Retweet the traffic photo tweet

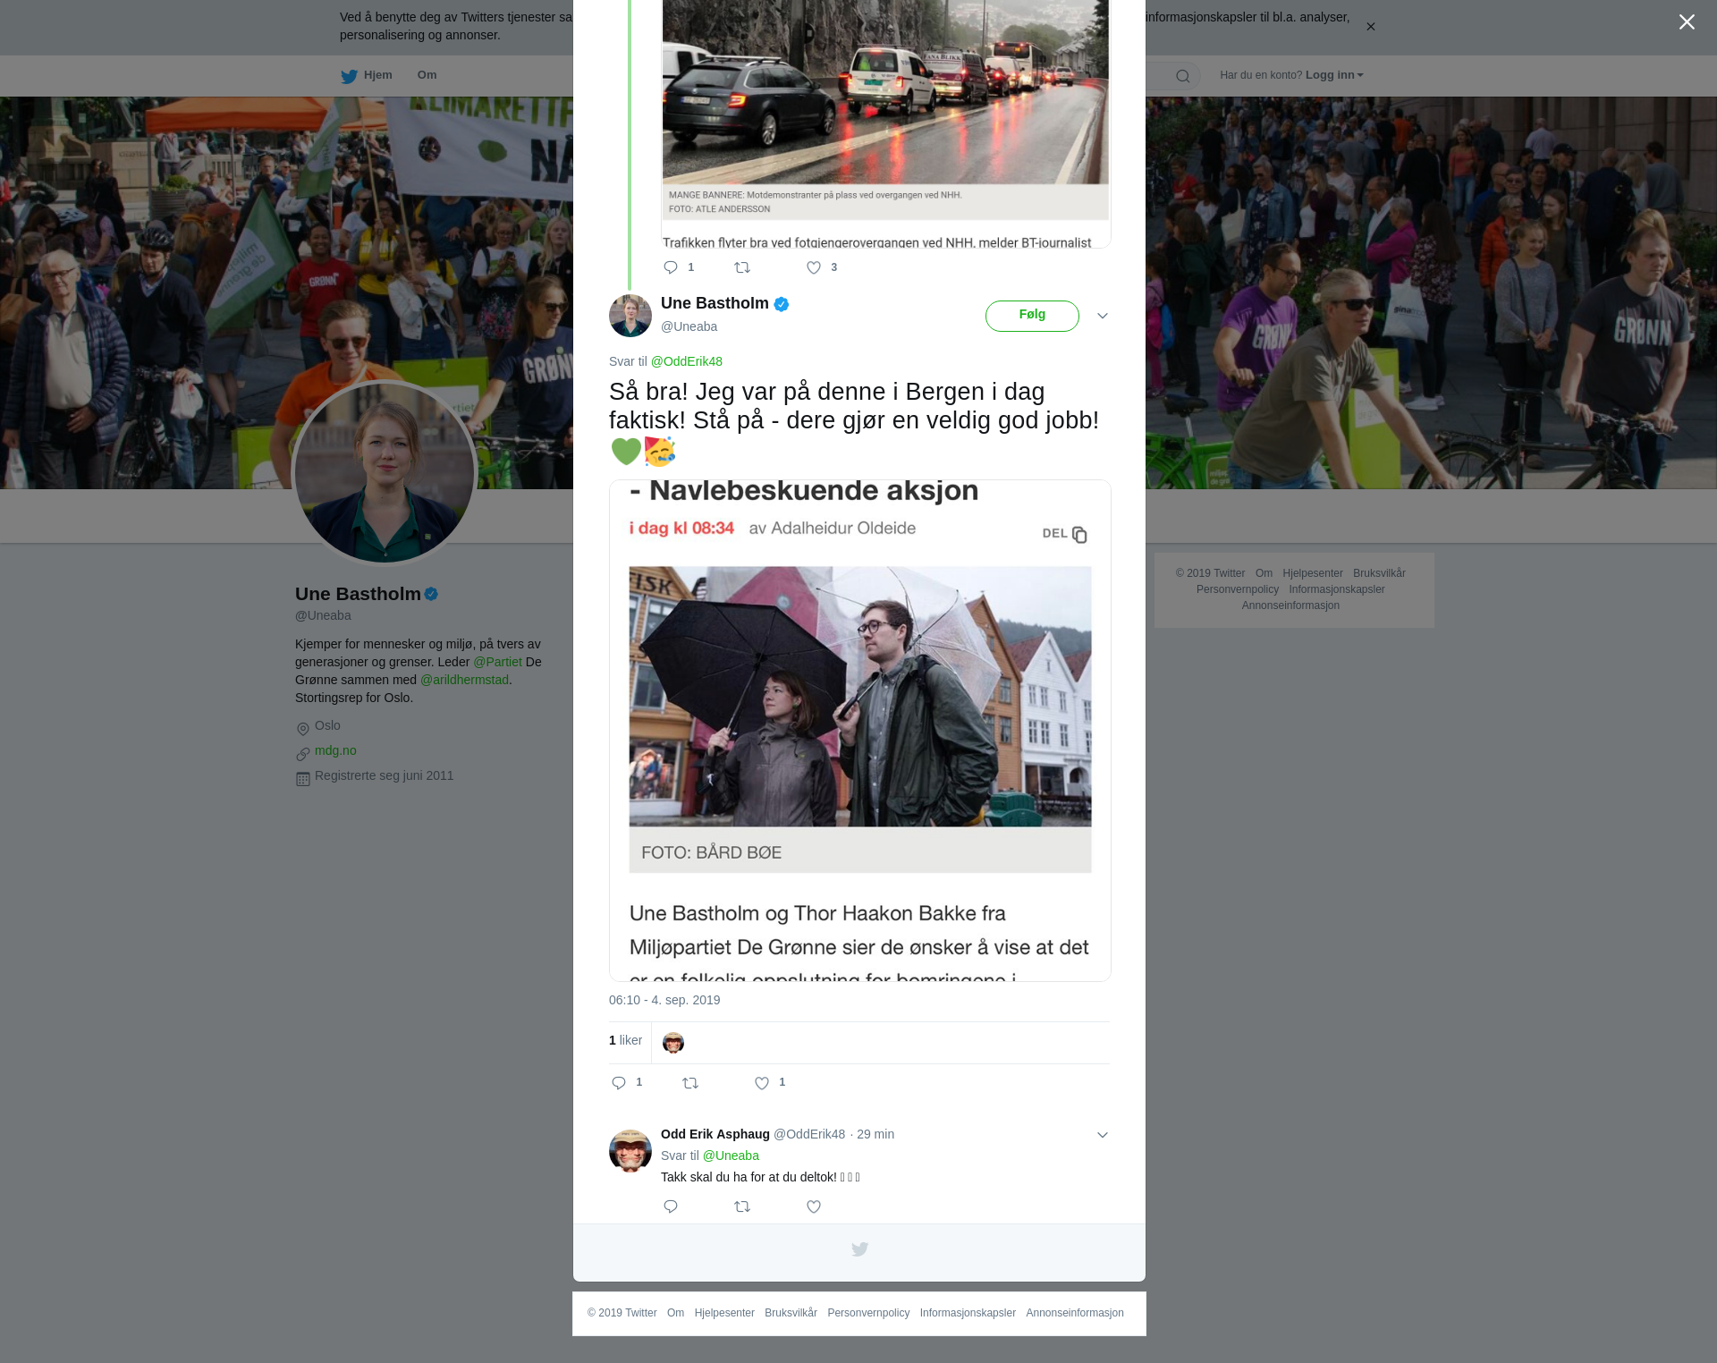click(742, 267)
